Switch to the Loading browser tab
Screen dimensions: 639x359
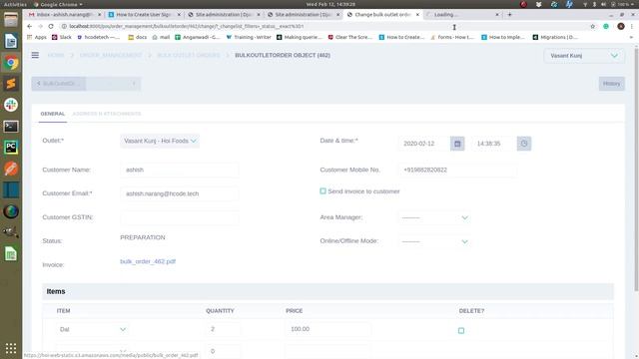click(461, 15)
